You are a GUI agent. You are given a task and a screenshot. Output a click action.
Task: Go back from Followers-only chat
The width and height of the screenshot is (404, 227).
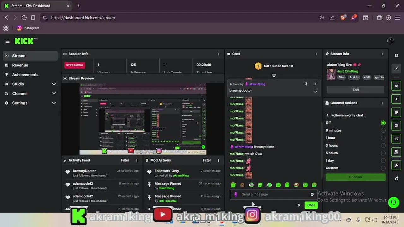click(327, 115)
